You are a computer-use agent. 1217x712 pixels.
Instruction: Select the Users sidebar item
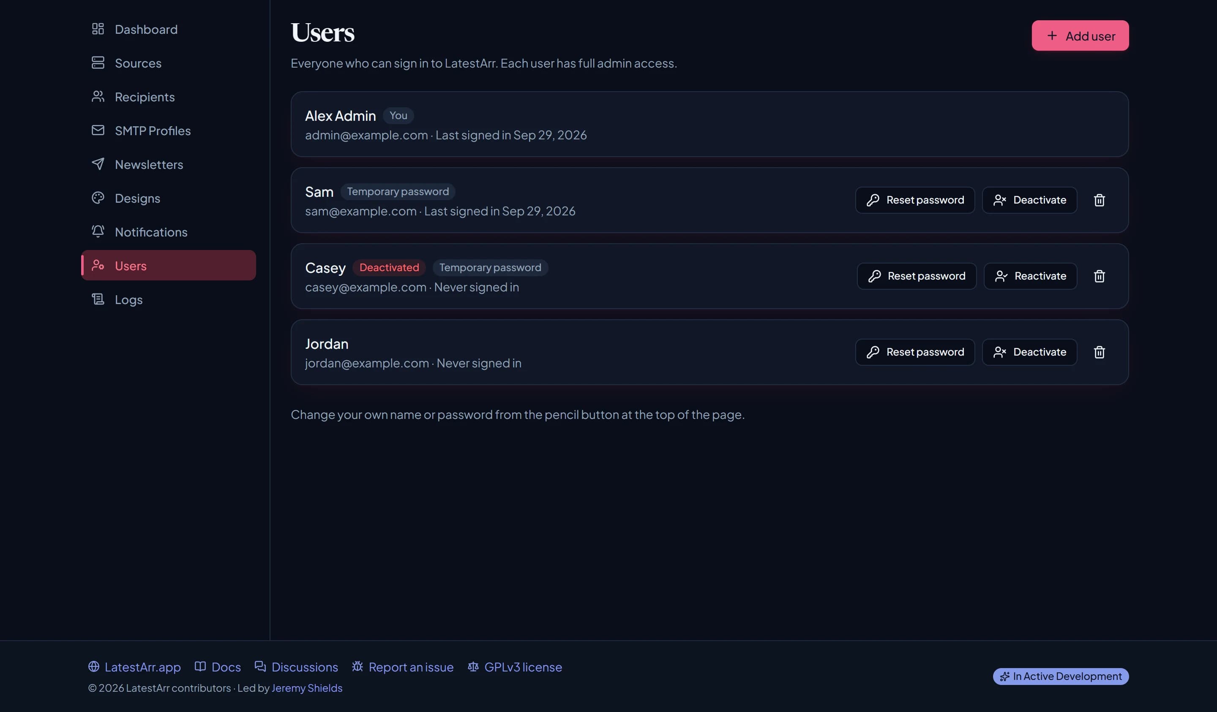coord(169,266)
